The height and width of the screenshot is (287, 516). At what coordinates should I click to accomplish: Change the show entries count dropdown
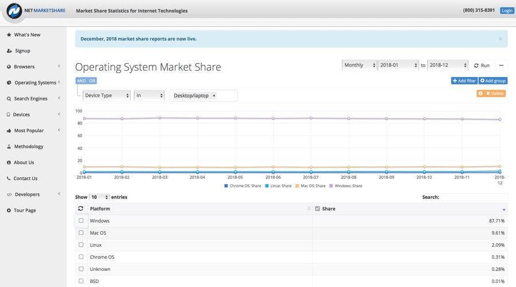[x=99, y=197]
